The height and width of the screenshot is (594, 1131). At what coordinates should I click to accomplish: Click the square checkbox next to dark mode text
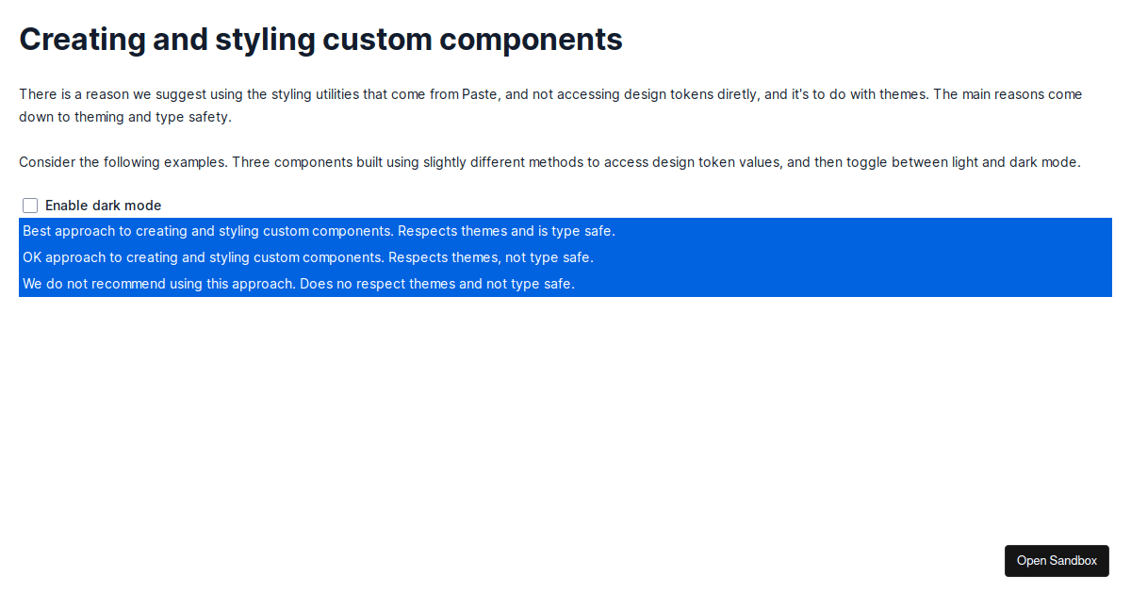click(x=29, y=205)
